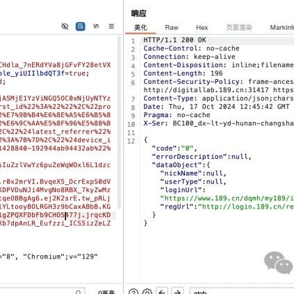
Task: Click request line with latest_referrer
Action: coord(55,132)
